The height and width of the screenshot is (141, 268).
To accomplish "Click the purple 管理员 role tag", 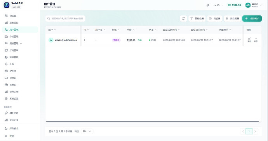I will tap(116, 40).
